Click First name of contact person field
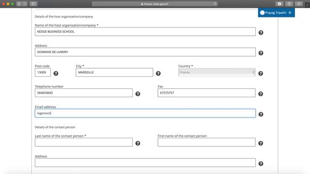Image resolution: width=310 pixels, height=174 pixels. pos(206,142)
